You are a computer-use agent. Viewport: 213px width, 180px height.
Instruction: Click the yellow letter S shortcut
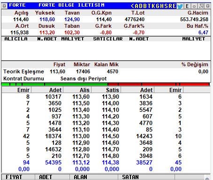(x=166, y=6)
